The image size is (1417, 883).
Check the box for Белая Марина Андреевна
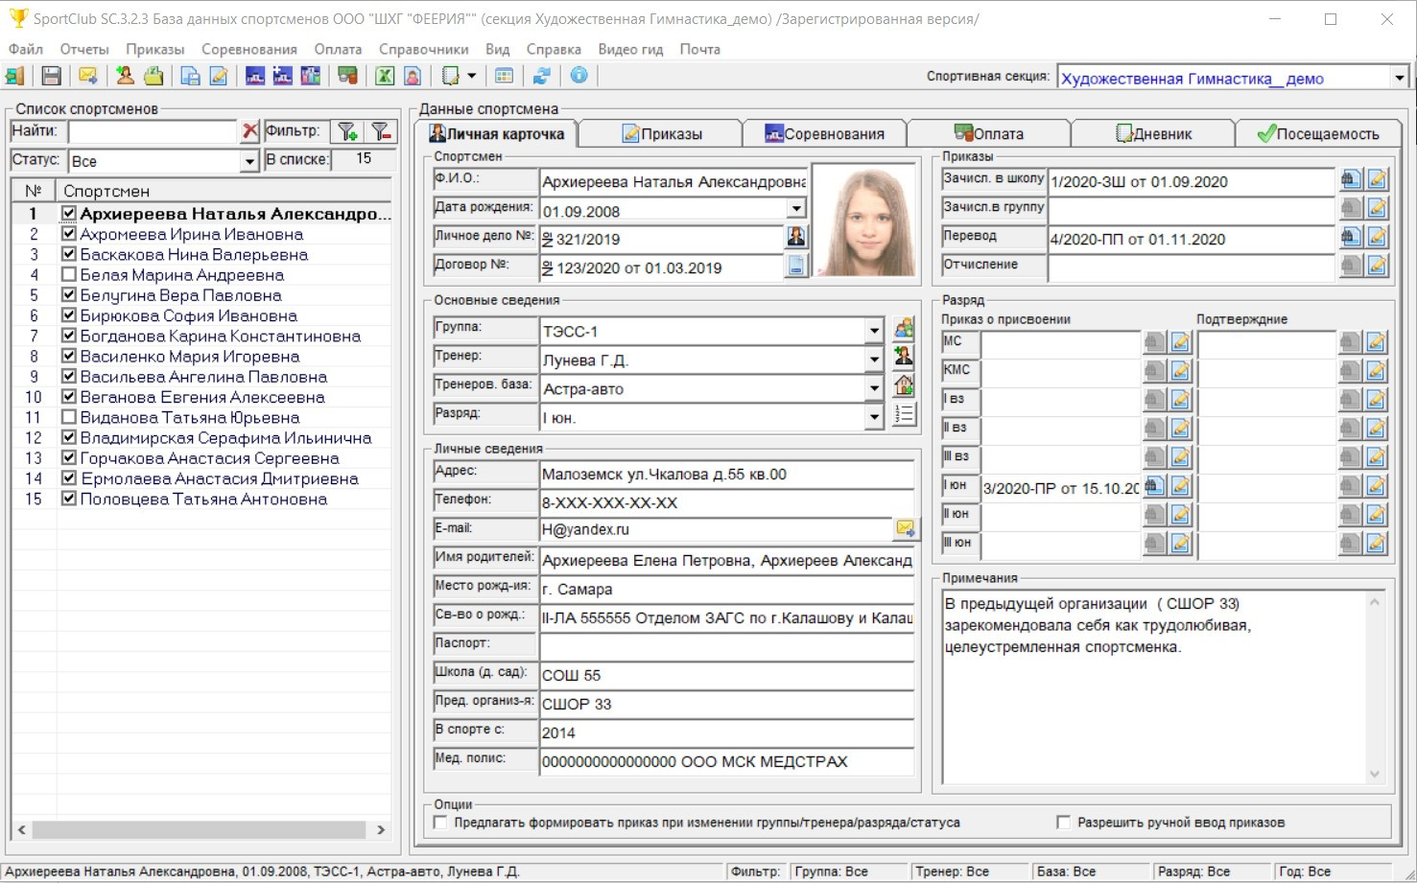69,275
